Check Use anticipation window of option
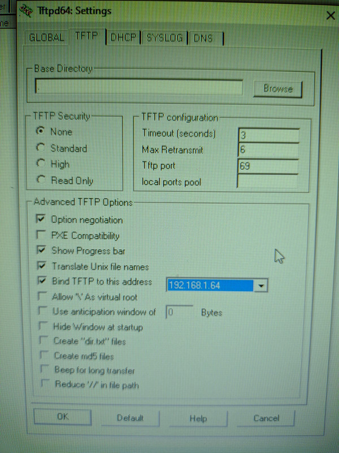The width and height of the screenshot is (339, 453). click(x=43, y=311)
